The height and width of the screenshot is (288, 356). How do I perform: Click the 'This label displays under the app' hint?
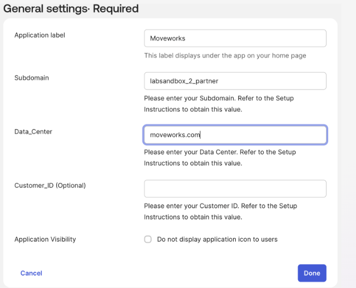(225, 56)
